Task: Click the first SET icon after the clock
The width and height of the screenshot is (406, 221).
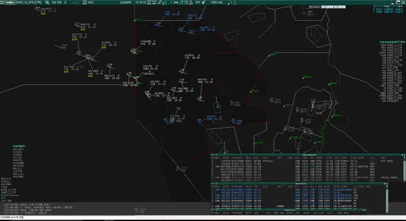Action: [149, 2]
